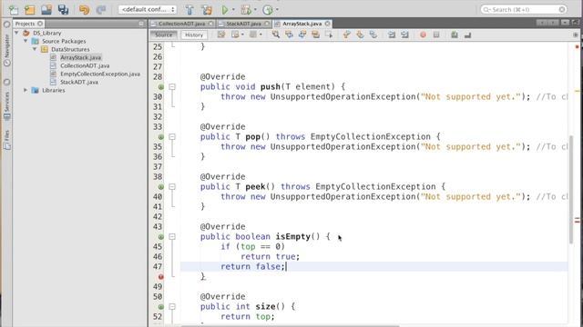Viewport: 583px width, 327px height.
Task: Switch to the CollectionADT.java tab
Action: click(182, 24)
